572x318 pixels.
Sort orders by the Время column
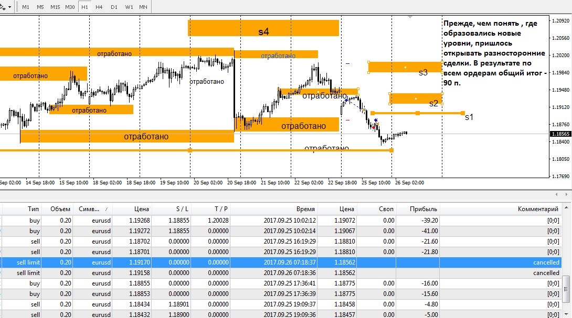pos(274,209)
